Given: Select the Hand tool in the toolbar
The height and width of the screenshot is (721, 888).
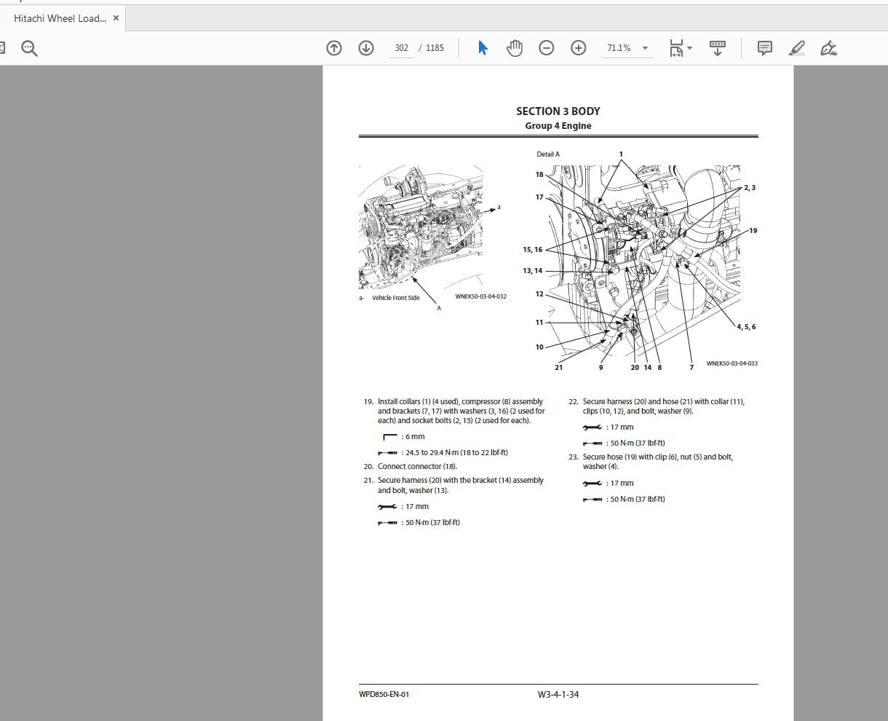Looking at the screenshot, I should (514, 47).
